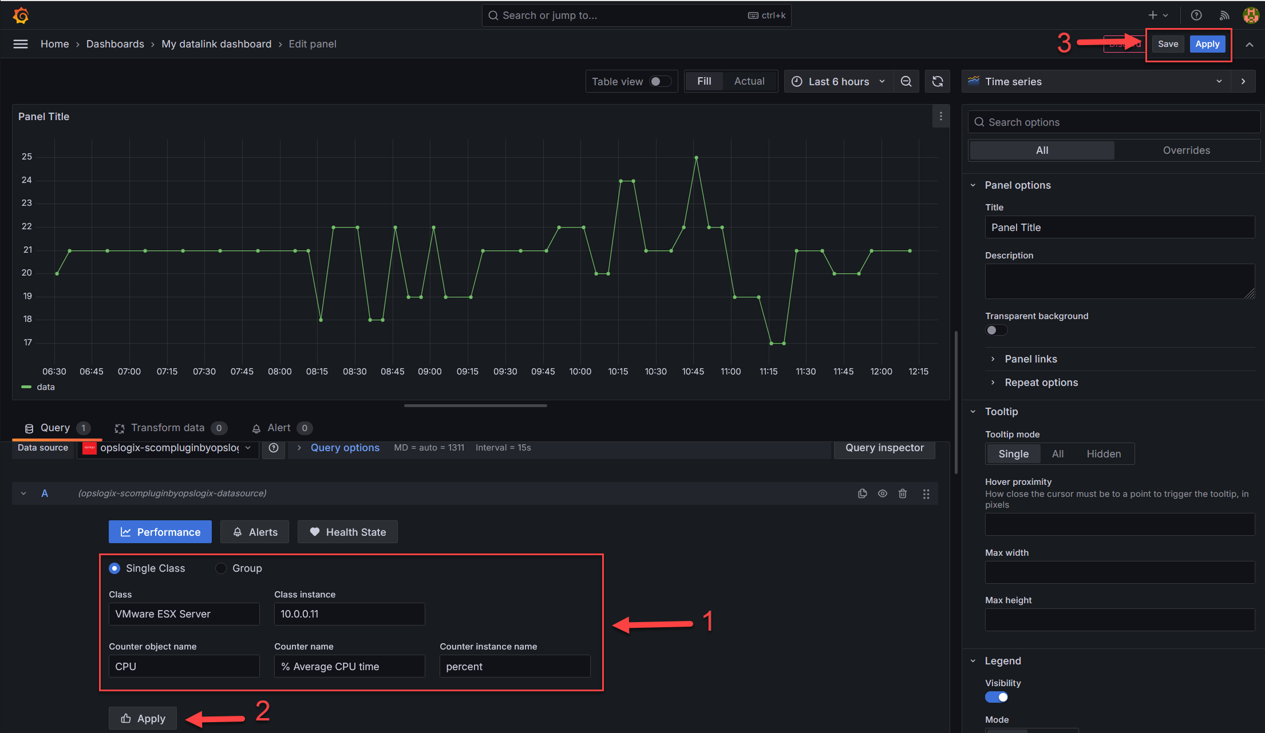Open the hamburger navigation menu
Viewport: 1265px width, 733px height.
(21, 44)
